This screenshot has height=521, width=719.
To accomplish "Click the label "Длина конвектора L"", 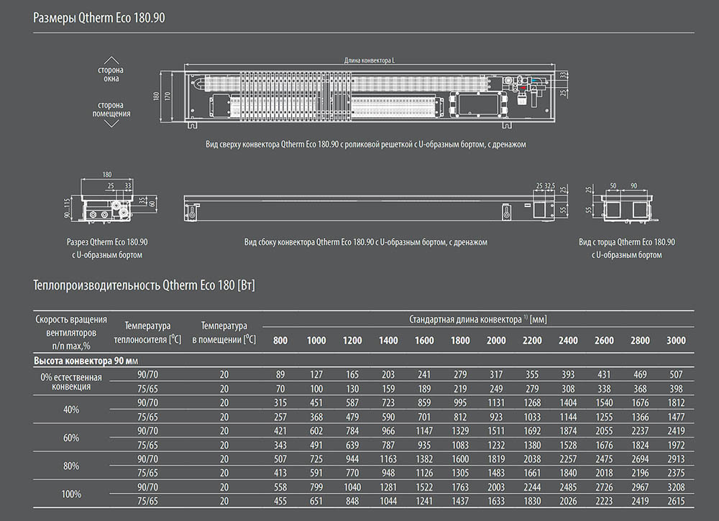I will [369, 60].
